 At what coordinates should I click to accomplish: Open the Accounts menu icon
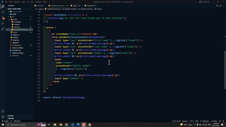click(x=3, y=111)
